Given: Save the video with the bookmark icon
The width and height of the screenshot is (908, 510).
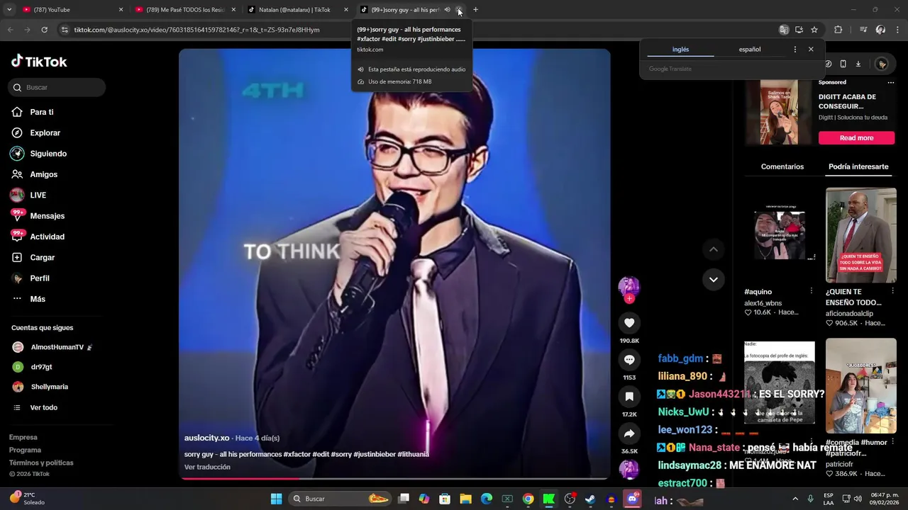Looking at the screenshot, I should click(x=629, y=397).
